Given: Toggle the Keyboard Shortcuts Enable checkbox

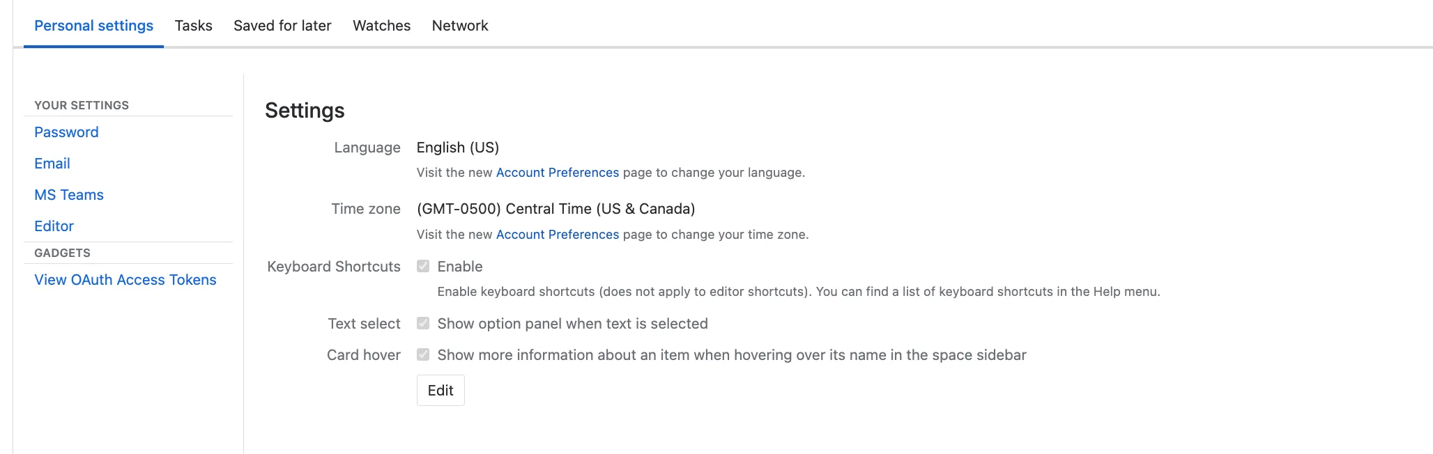Looking at the screenshot, I should (423, 266).
